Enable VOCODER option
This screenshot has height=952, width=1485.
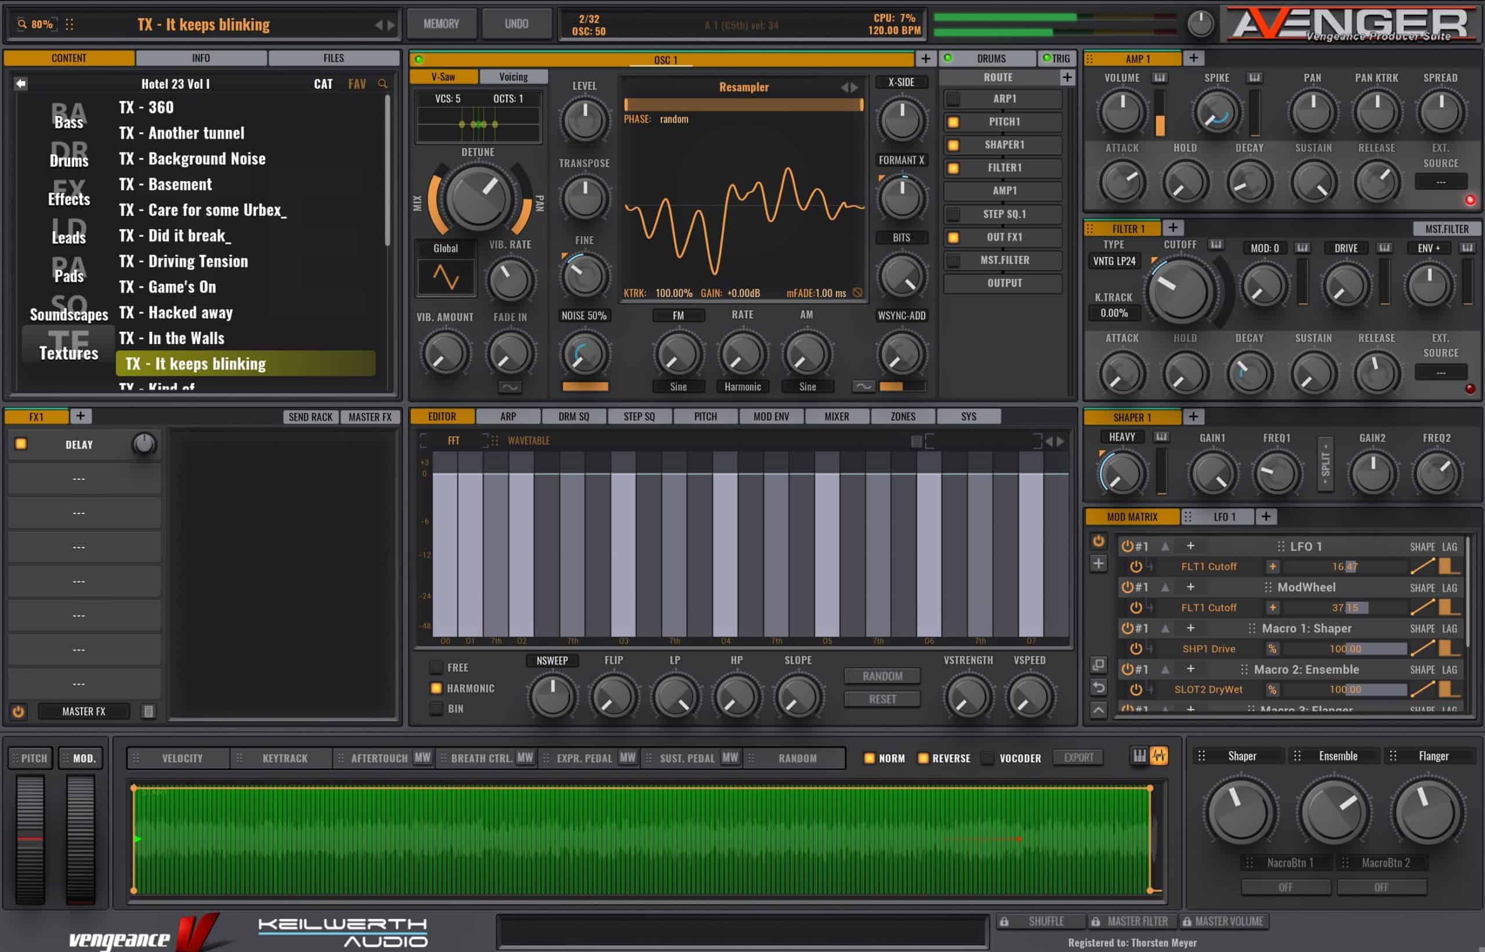pyautogui.click(x=987, y=758)
